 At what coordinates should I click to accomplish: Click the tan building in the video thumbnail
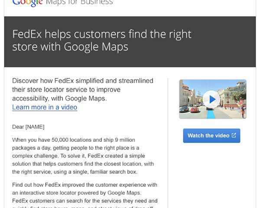(x=188, y=96)
